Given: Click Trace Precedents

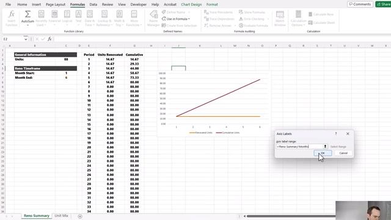Looking at the screenshot, I should pyautogui.click(x=219, y=12).
